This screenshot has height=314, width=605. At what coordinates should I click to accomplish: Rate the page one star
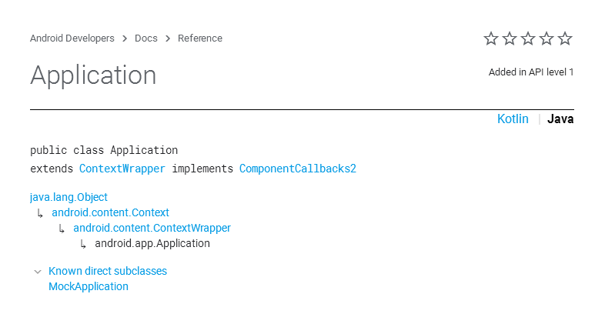pyautogui.click(x=491, y=38)
